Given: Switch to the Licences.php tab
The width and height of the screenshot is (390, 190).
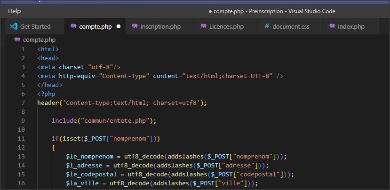Looking at the screenshot, I should pos(225,26).
